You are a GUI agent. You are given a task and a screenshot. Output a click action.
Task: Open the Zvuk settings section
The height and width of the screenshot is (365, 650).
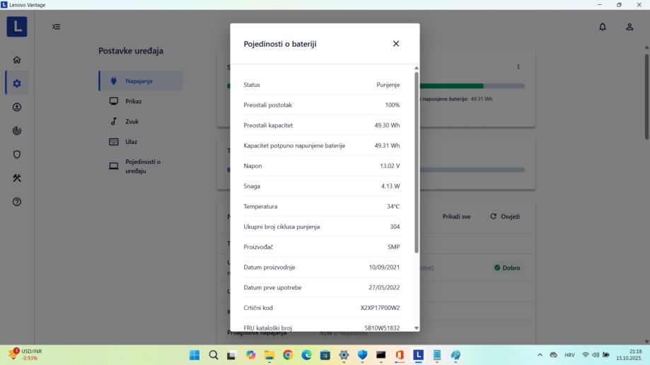[x=132, y=121]
